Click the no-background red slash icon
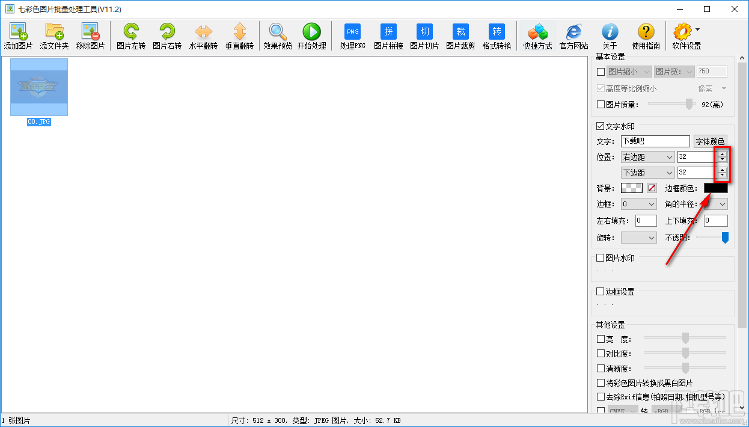Screen dimensions: 749x427 [652, 188]
